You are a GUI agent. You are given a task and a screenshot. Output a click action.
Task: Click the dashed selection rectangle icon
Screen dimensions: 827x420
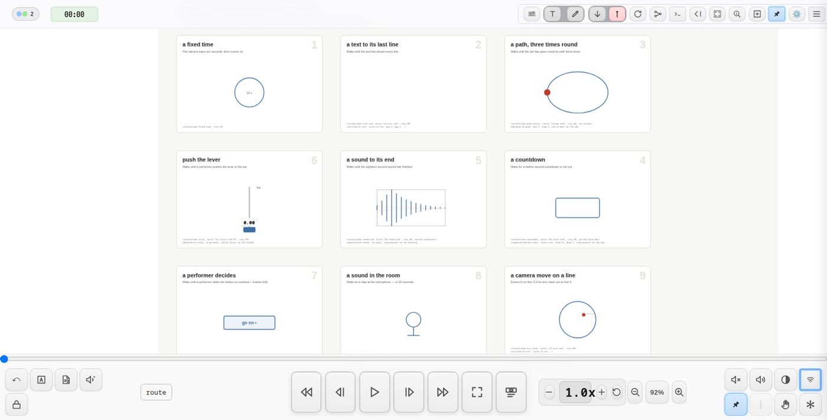point(717,14)
